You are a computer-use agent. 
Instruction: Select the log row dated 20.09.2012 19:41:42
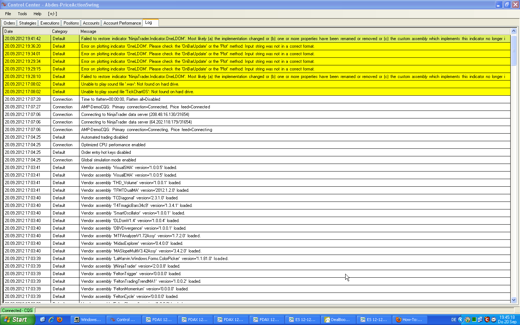coord(257,39)
